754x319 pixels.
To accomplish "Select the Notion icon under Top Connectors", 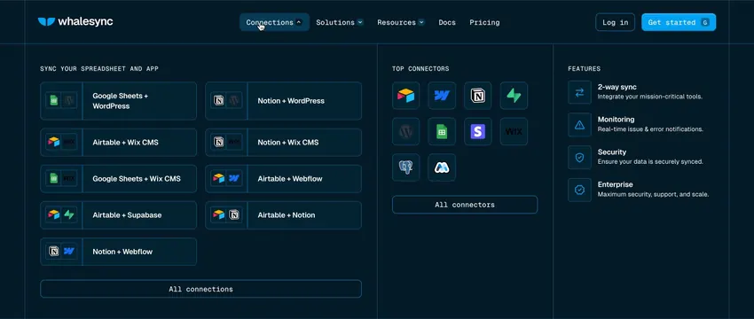I will [478, 96].
